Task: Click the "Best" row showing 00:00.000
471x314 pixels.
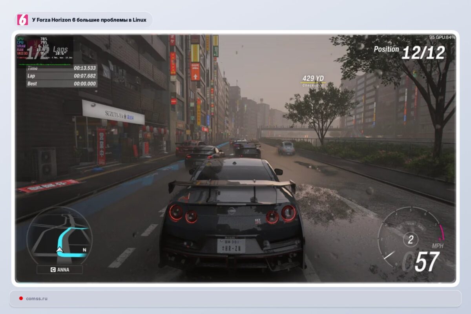Action: pos(62,84)
